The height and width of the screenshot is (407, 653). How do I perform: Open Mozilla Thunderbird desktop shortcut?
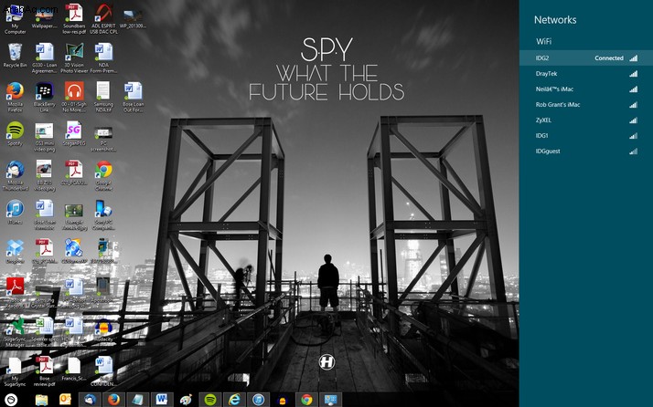pyautogui.click(x=15, y=176)
